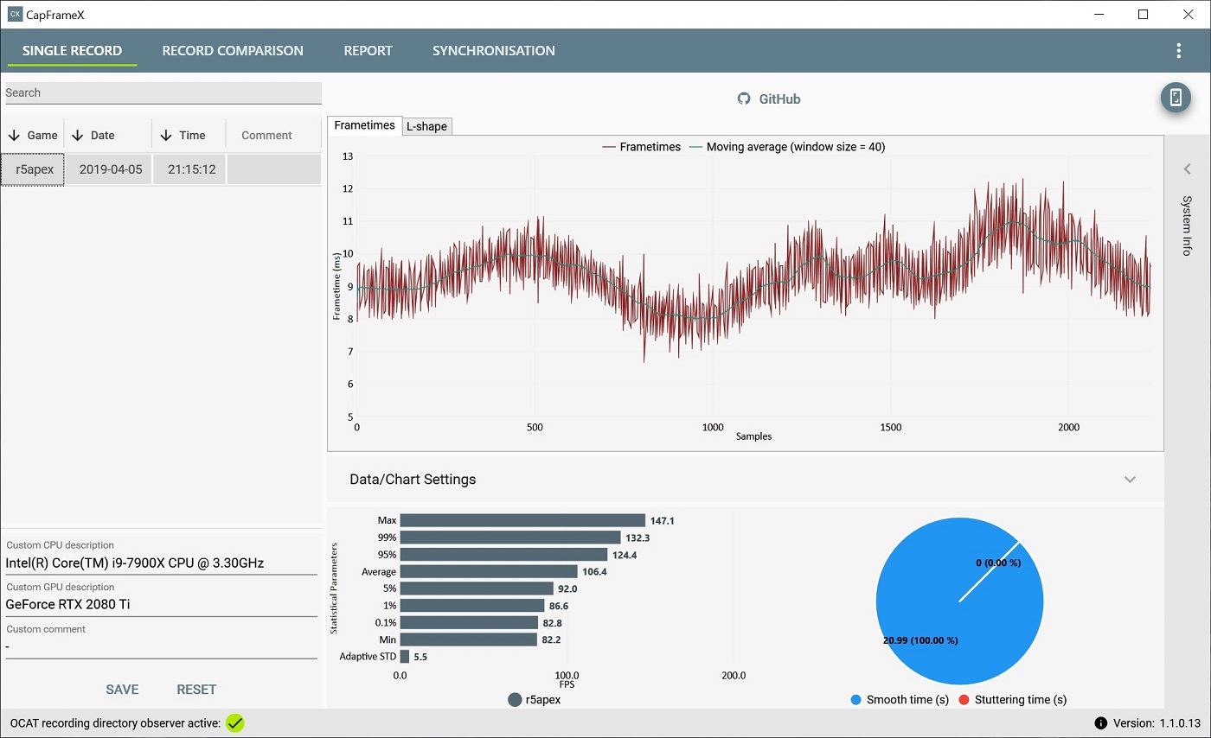This screenshot has width=1211, height=738.
Task: Click Average bar value 106.4
Action: pyautogui.click(x=594, y=572)
